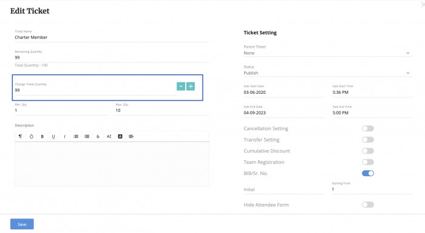Select the Sale End Date field
The image size is (425, 233).
click(284, 113)
